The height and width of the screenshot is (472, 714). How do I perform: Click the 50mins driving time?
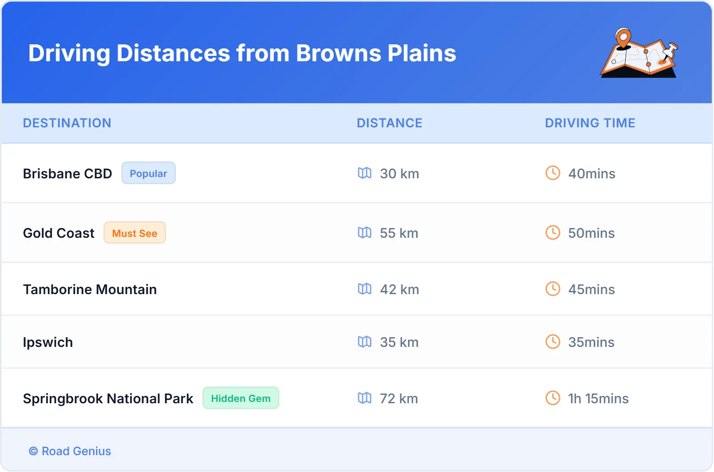pyautogui.click(x=591, y=233)
